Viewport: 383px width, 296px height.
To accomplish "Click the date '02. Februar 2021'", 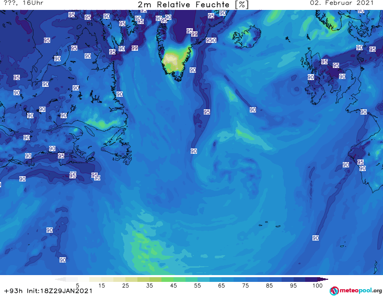I will pos(342,3).
